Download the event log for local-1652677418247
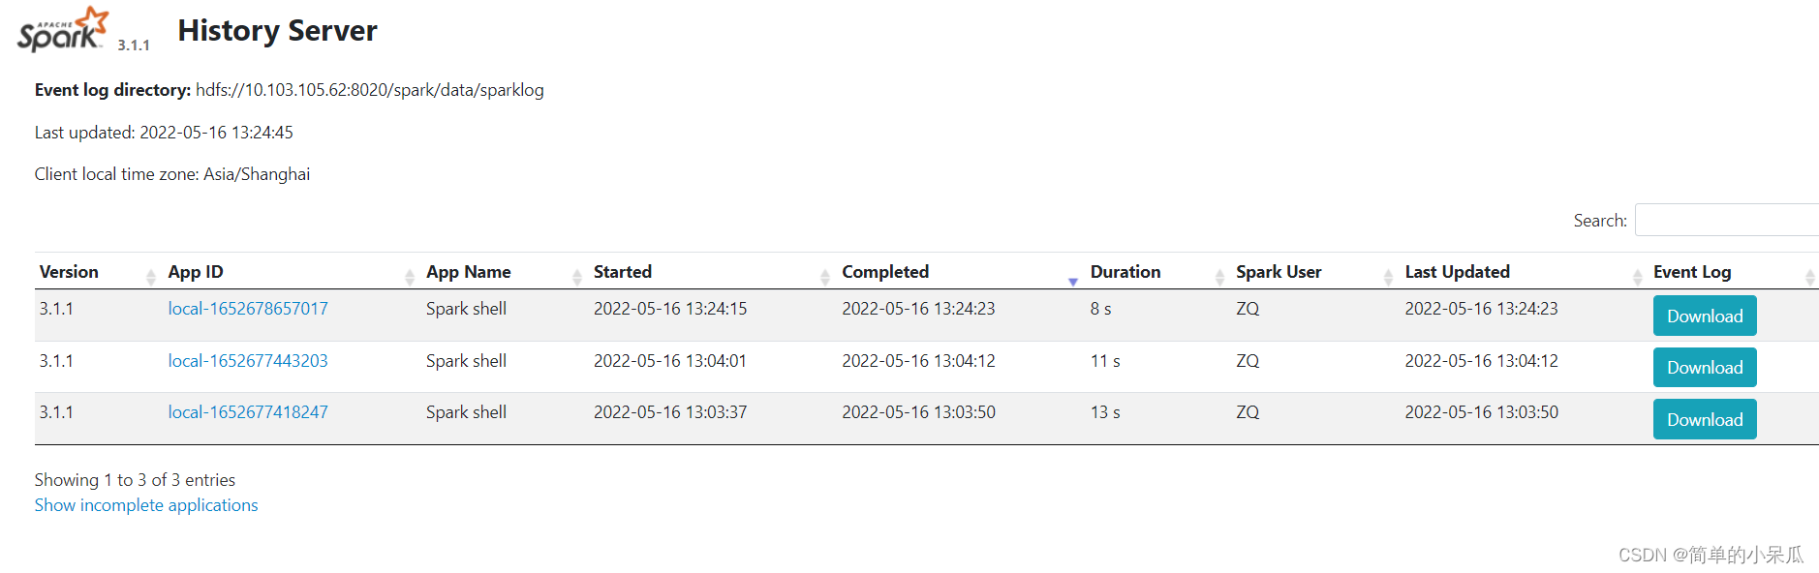1819x573 pixels. [x=1704, y=419]
